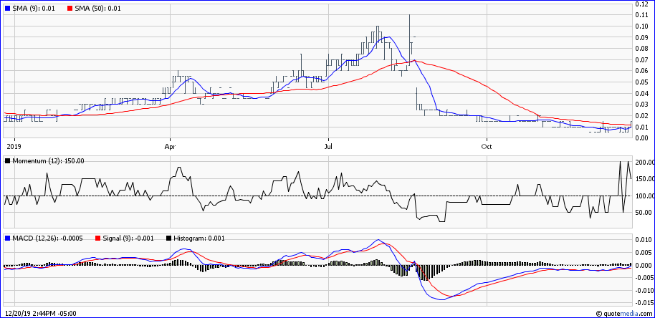Select the SMA (9): 0.01 legend label

tap(36, 8)
